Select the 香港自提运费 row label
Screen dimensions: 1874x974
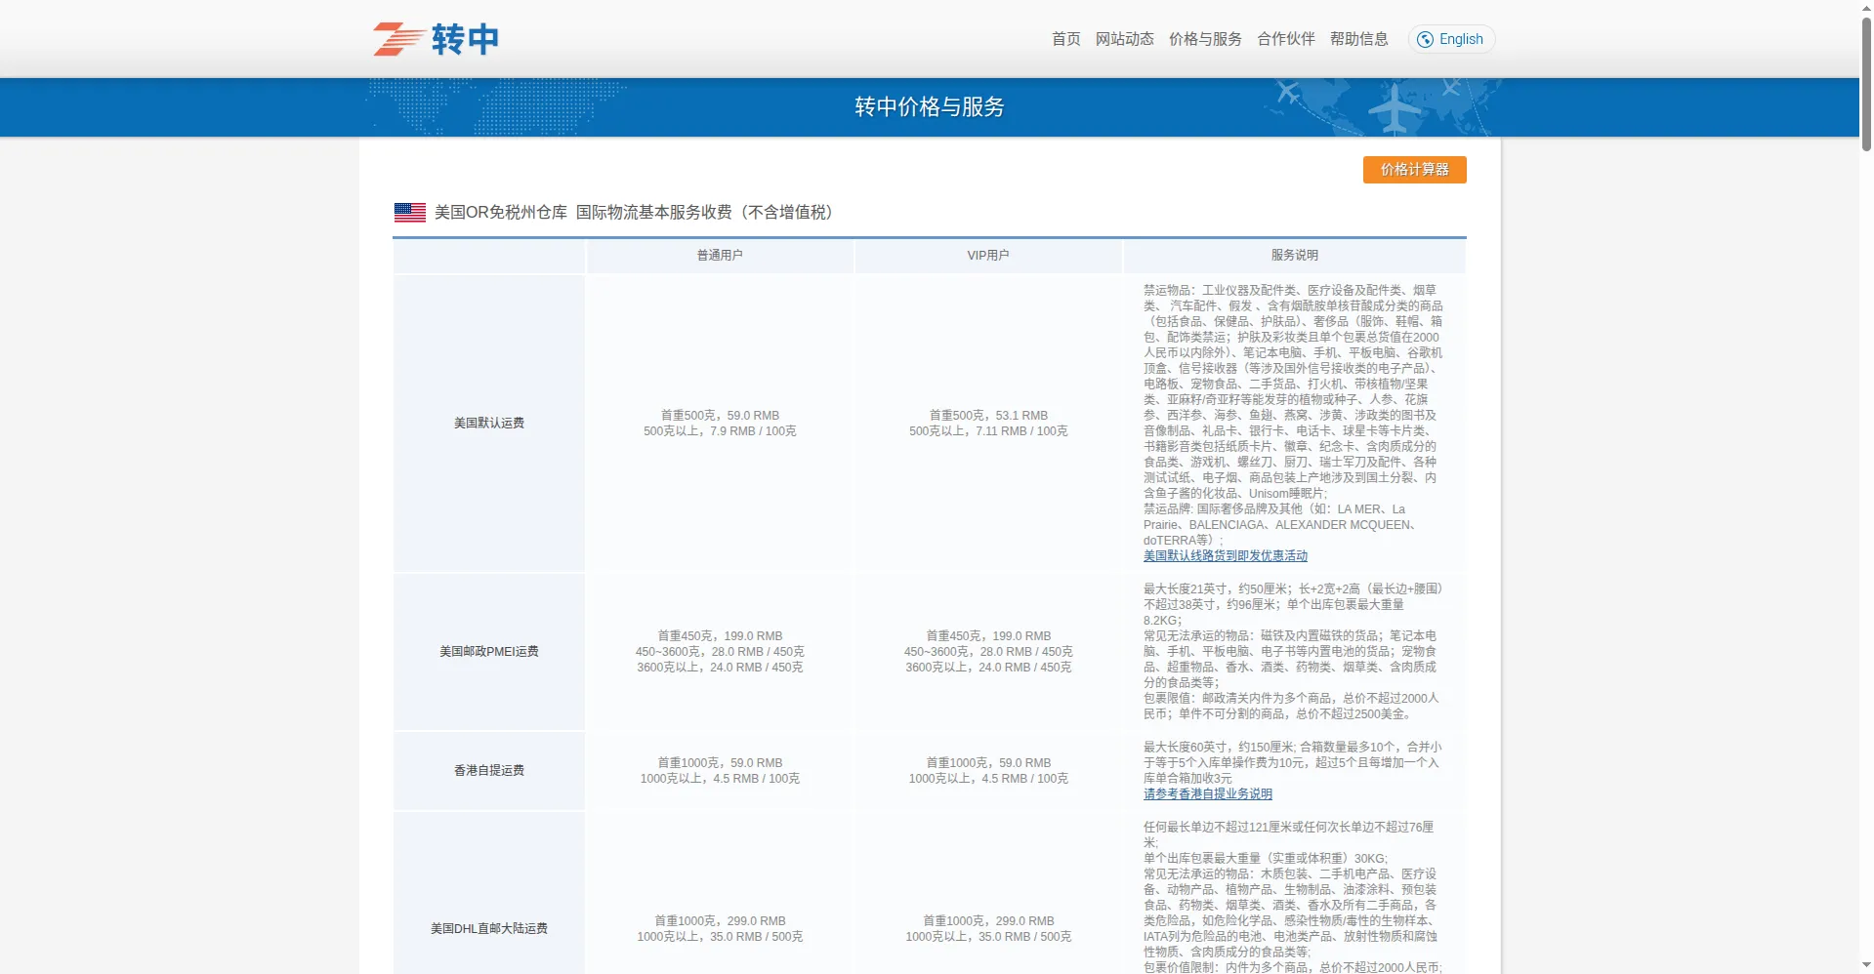pyautogui.click(x=489, y=770)
